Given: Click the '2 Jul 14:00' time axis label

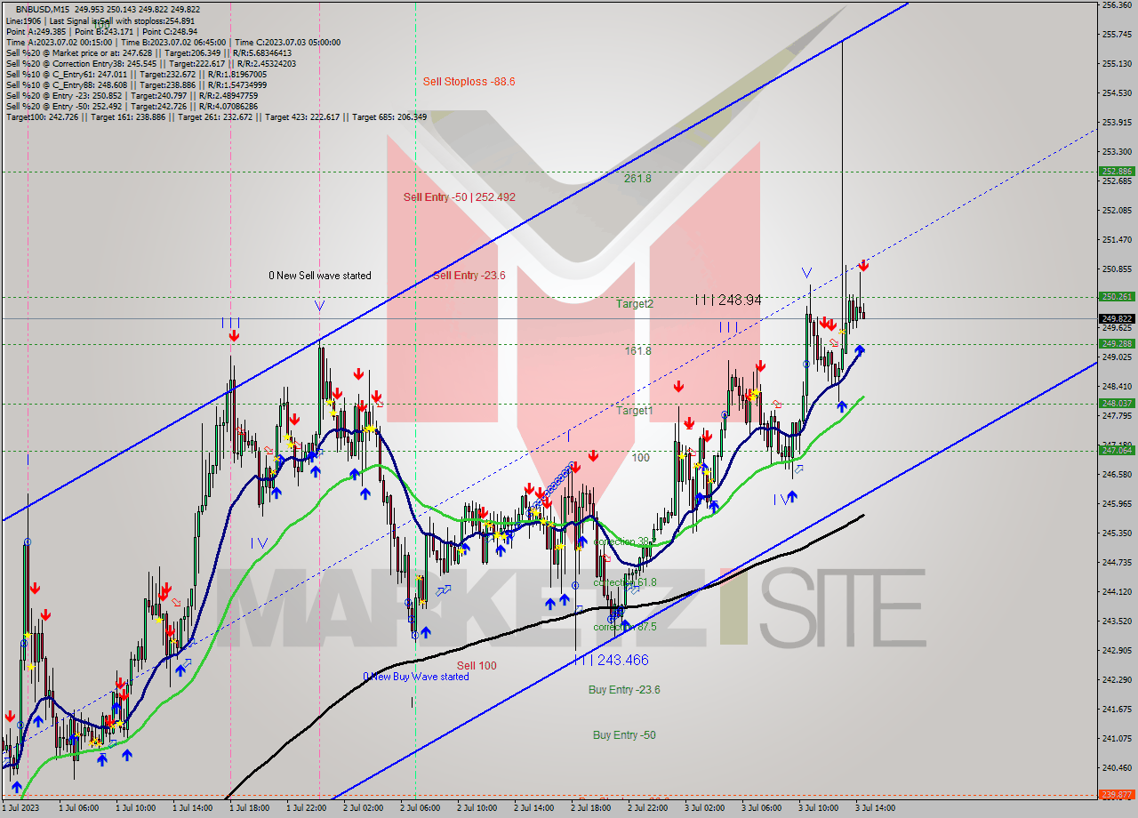Looking at the screenshot, I should (533, 808).
